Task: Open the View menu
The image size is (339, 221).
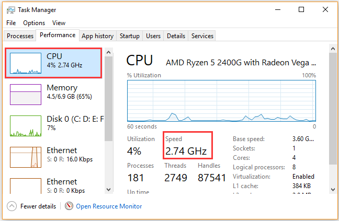Action: click(59, 23)
